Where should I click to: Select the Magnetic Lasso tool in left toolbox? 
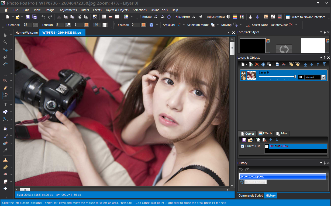click(x=5, y=95)
